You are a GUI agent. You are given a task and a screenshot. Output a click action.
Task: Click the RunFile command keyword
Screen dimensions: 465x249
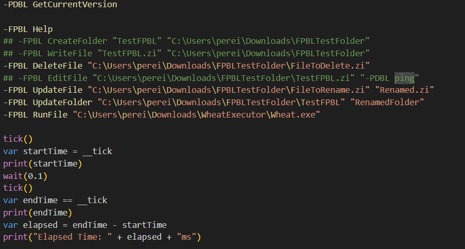coord(50,114)
